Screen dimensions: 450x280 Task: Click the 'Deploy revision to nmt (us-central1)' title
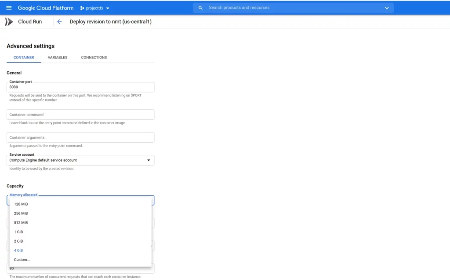pos(110,22)
